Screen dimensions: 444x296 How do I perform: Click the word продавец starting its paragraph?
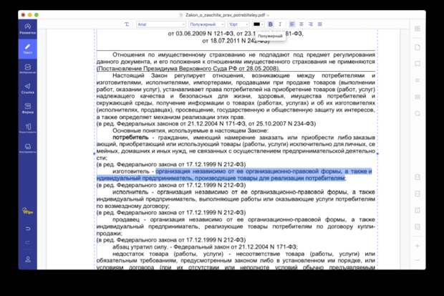[x=126, y=219]
